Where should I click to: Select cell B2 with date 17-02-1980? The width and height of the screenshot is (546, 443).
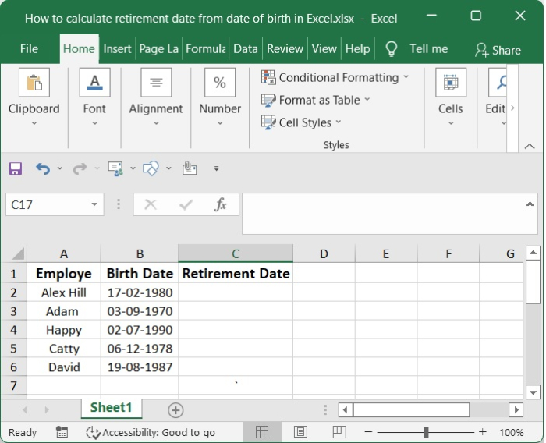click(x=140, y=292)
